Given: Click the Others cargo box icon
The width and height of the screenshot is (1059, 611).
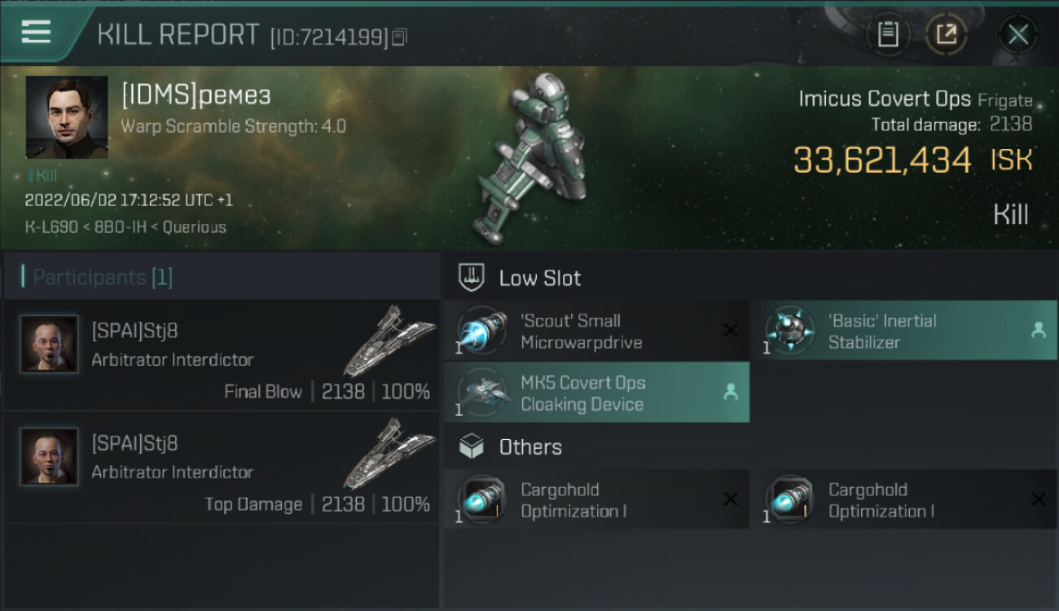Looking at the screenshot, I should (x=472, y=446).
